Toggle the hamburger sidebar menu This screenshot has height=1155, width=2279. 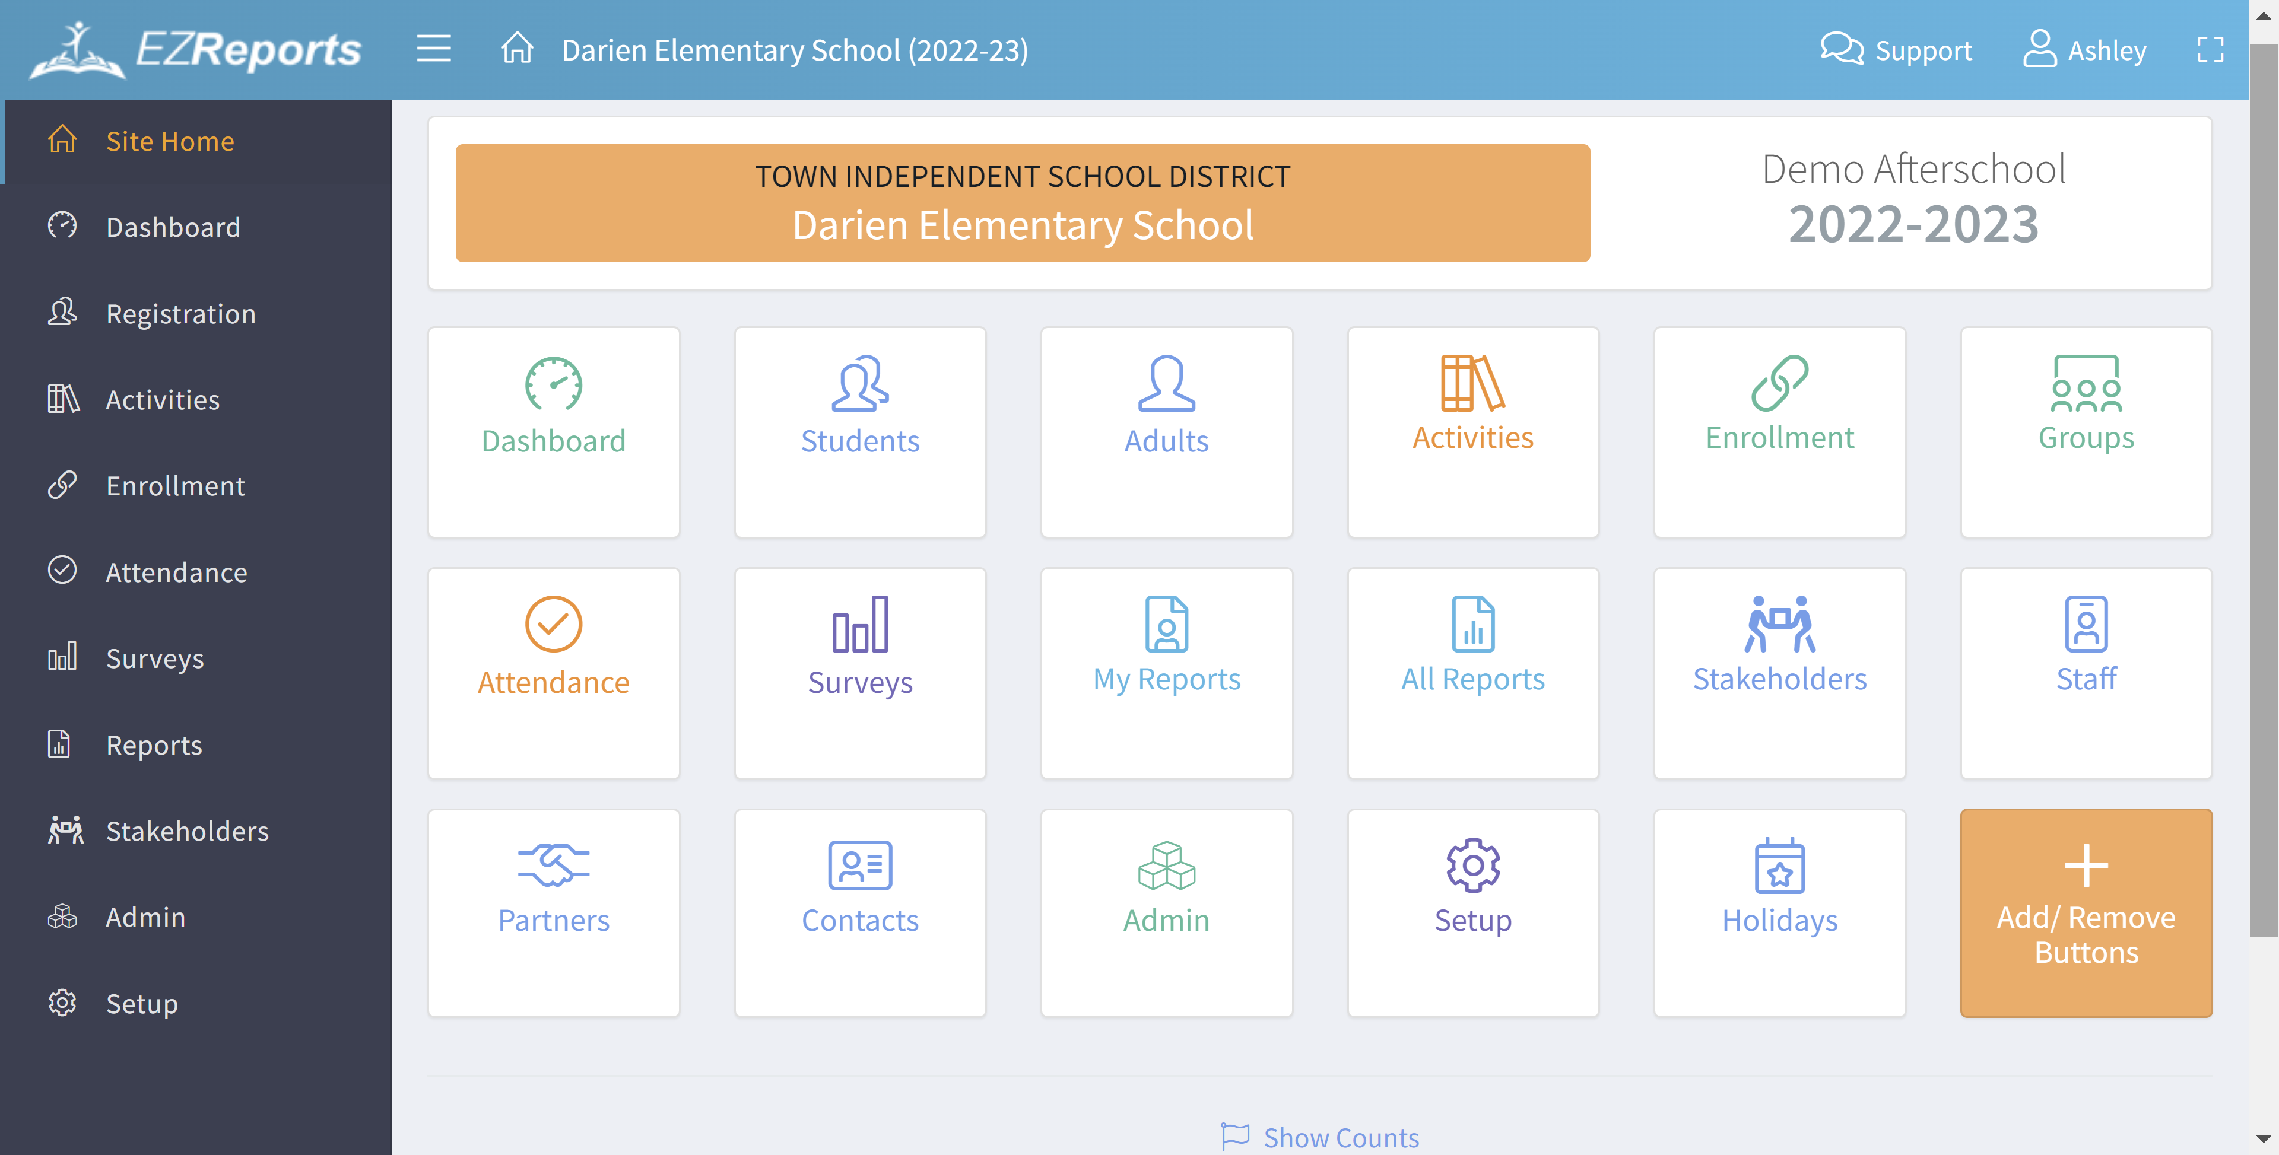[433, 49]
